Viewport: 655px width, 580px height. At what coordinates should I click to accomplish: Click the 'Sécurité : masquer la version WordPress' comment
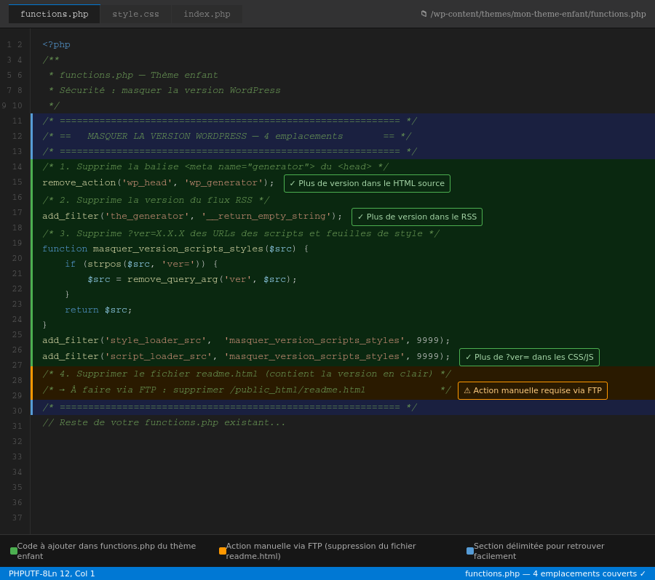164,91
